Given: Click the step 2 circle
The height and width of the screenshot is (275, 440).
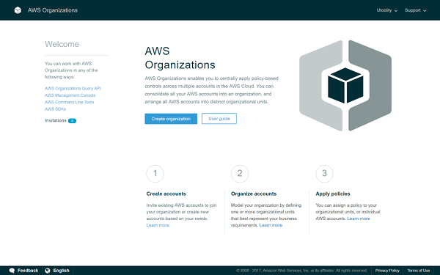Looking at the screenshot, I should (x=240, y=174).
